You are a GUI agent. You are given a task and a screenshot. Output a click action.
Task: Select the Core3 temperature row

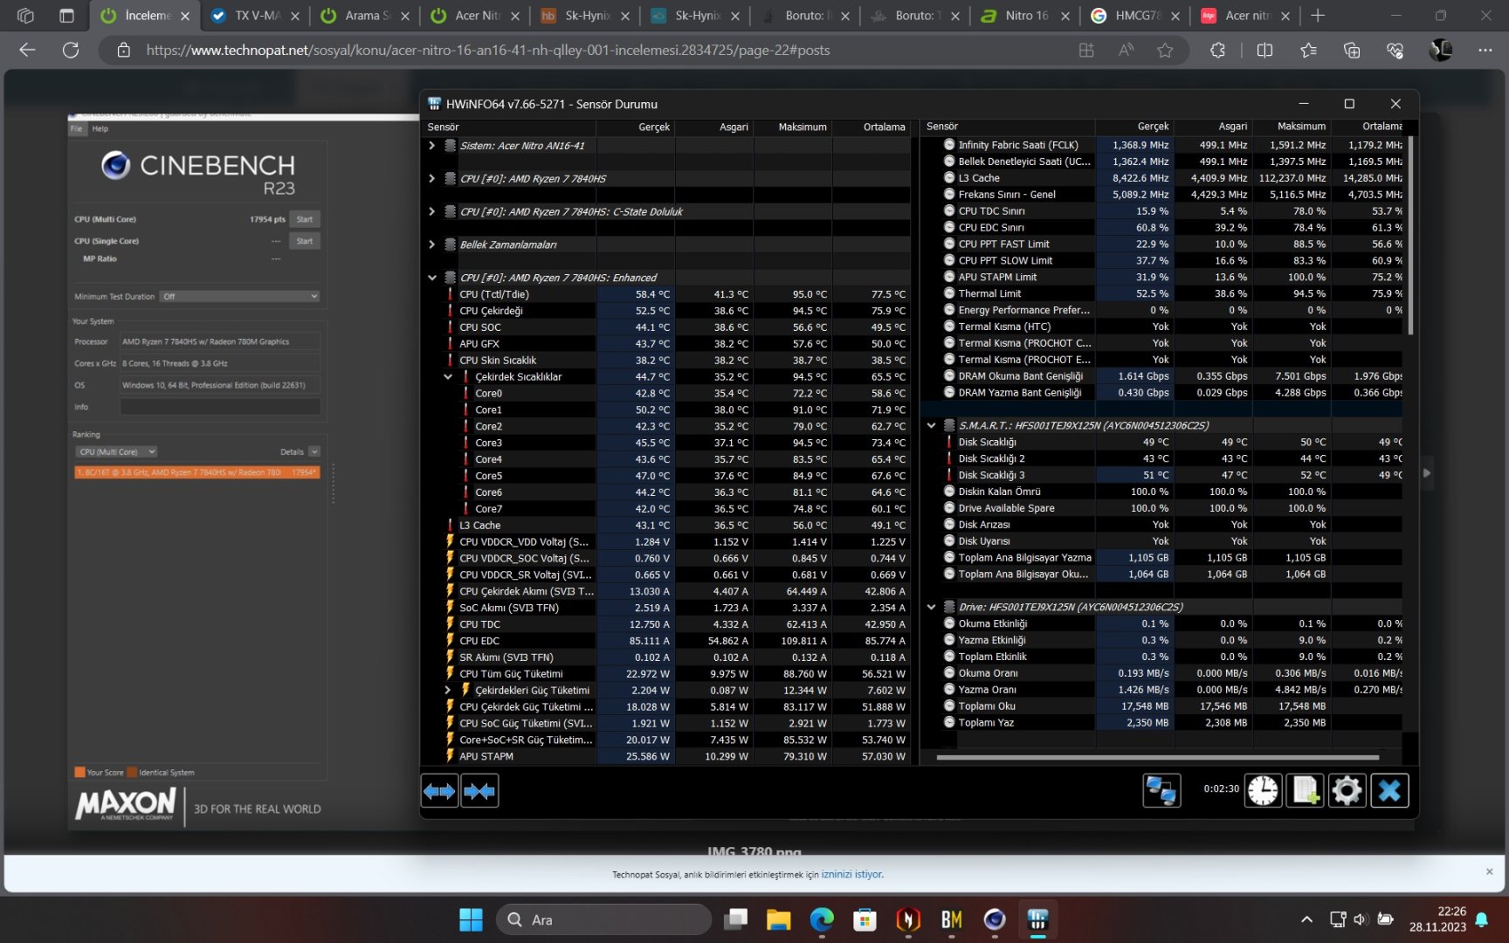pos(667,443)
